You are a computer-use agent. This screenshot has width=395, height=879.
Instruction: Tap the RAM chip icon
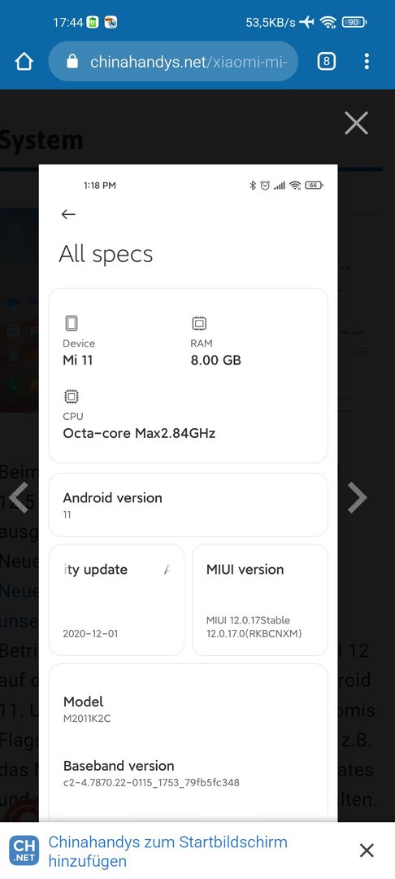[199, 323]
